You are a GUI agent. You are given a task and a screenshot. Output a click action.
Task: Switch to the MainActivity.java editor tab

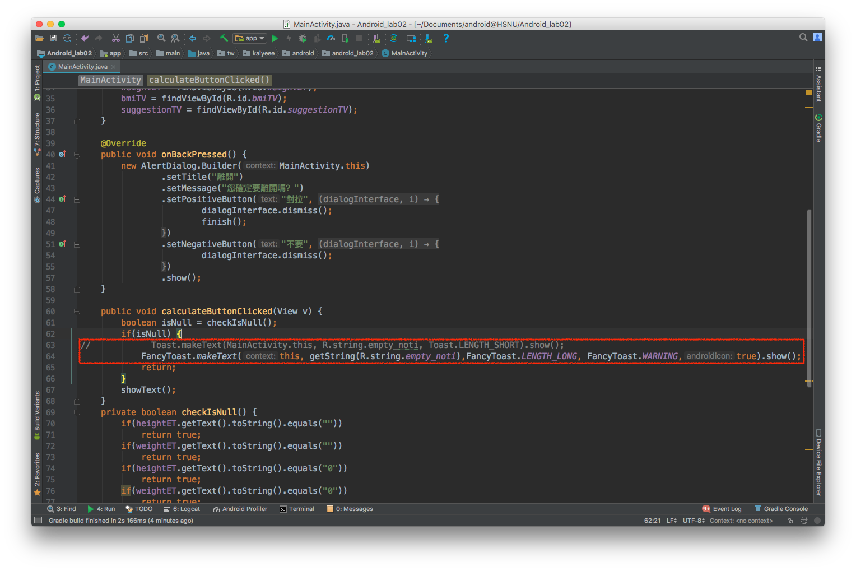[82, 67]
